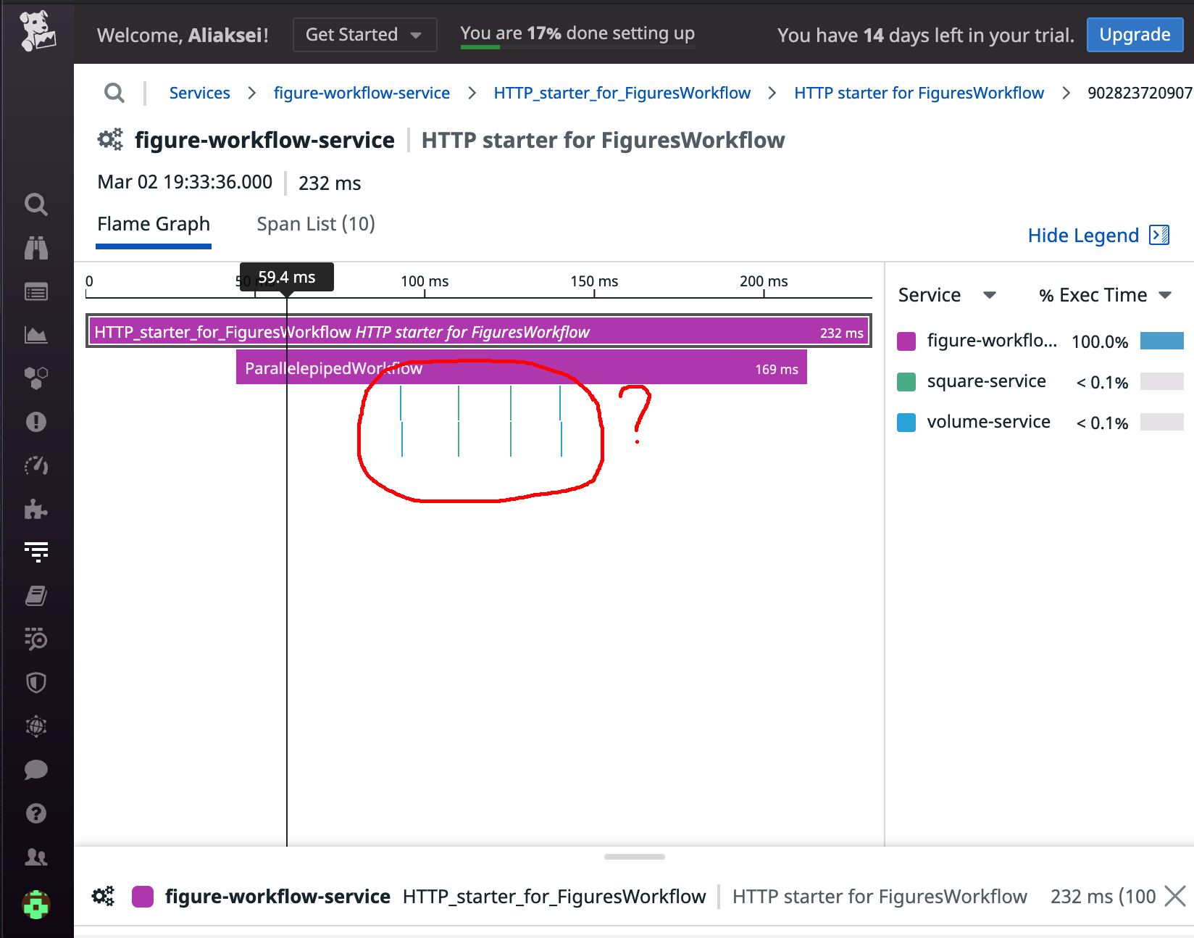Hide the legend panel
Screen dimensions: 1194x938
click(1098, 236)
